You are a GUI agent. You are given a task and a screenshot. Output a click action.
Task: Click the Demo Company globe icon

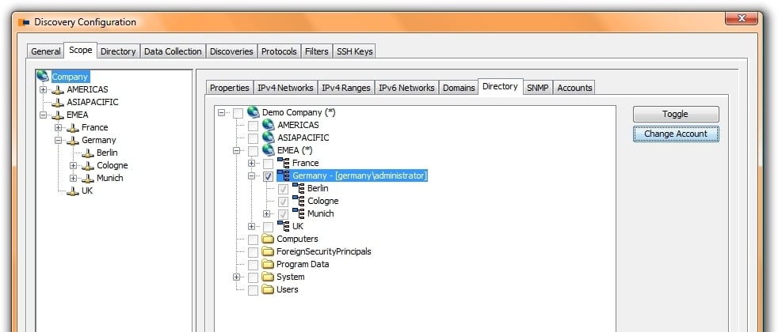click(253, 111)
